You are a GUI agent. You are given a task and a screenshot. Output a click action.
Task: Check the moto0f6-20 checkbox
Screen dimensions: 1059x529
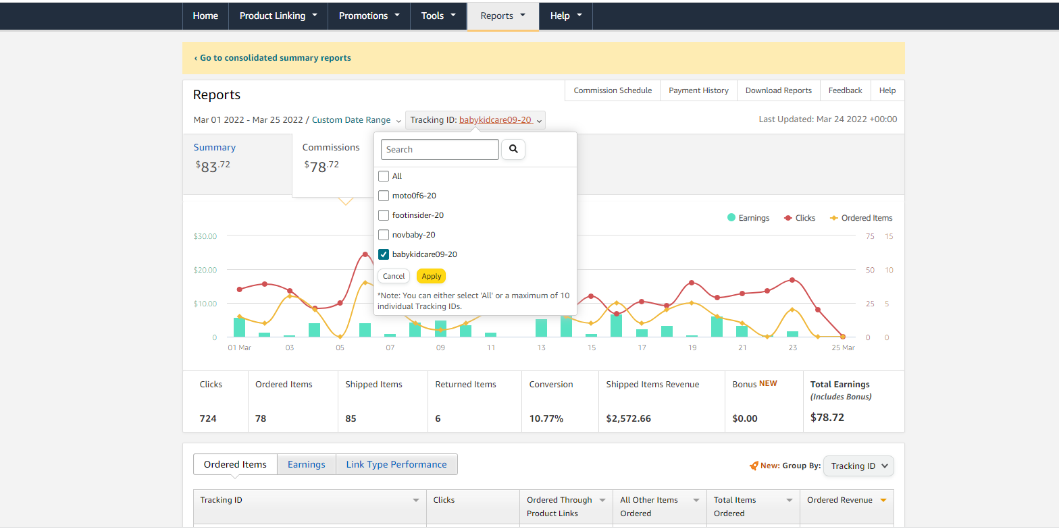click(x=384, y=196)
